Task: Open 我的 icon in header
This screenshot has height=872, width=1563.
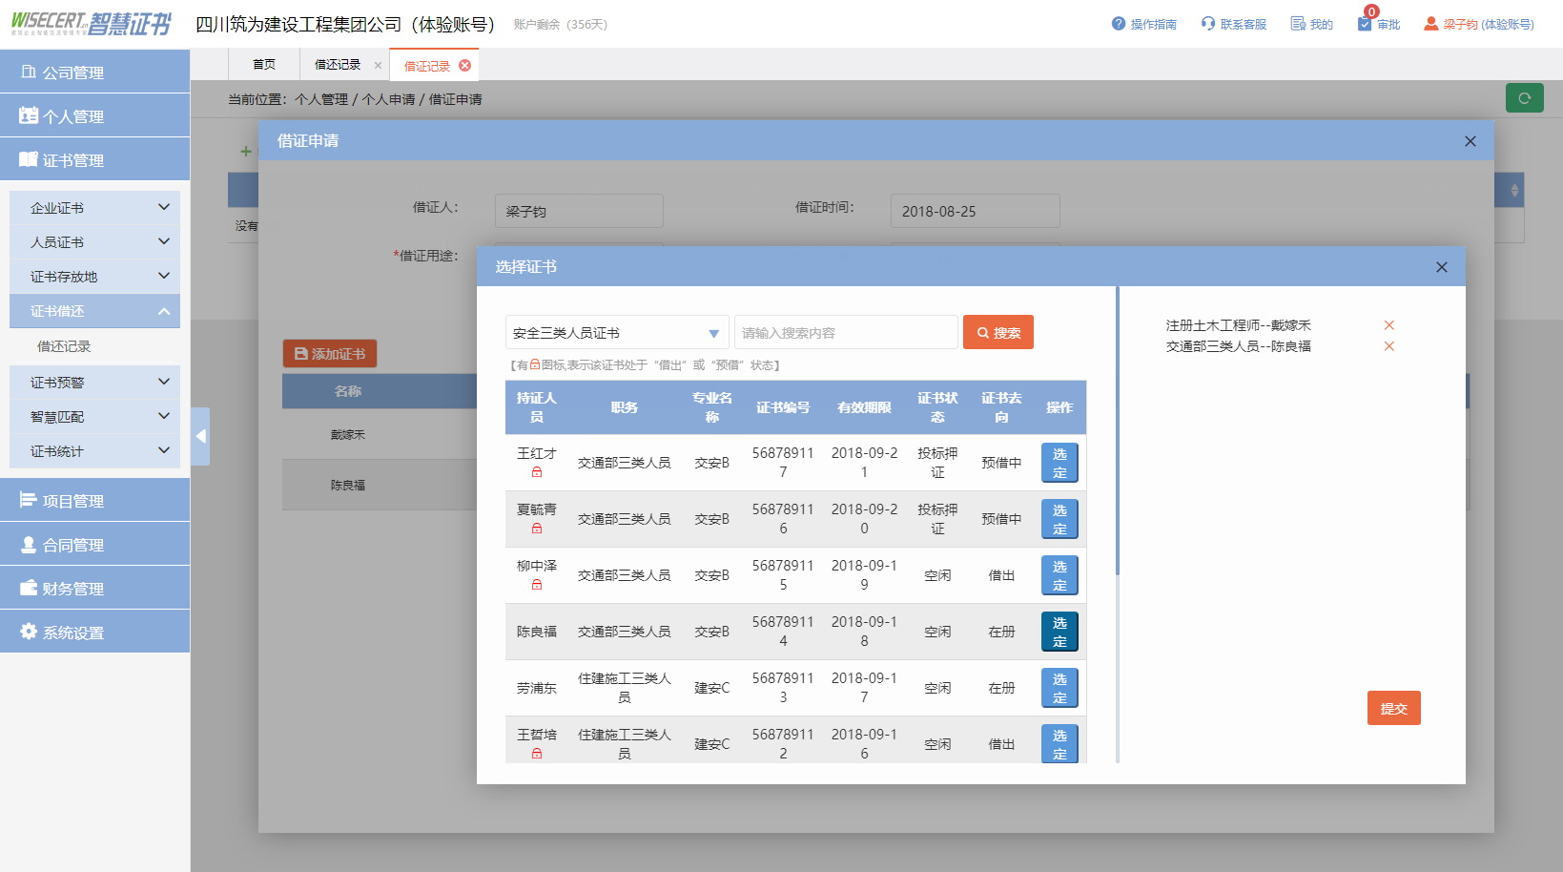Action: (x=1298, y=23)
